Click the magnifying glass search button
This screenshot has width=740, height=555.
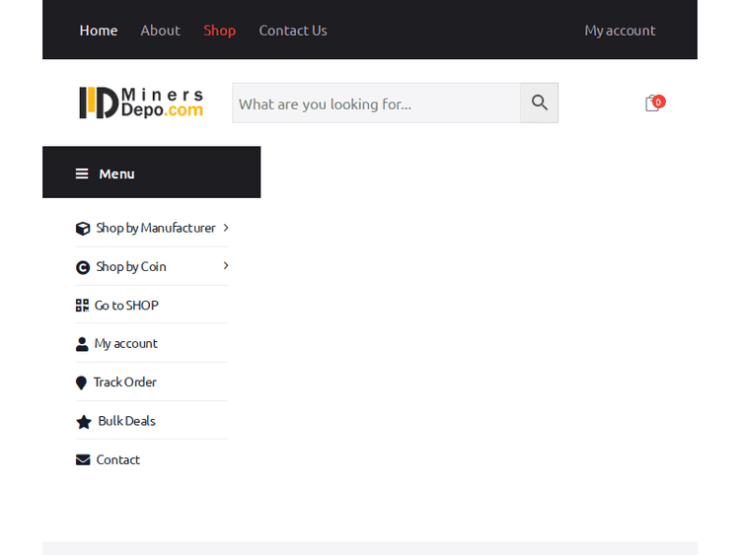(x=539, y=103)
